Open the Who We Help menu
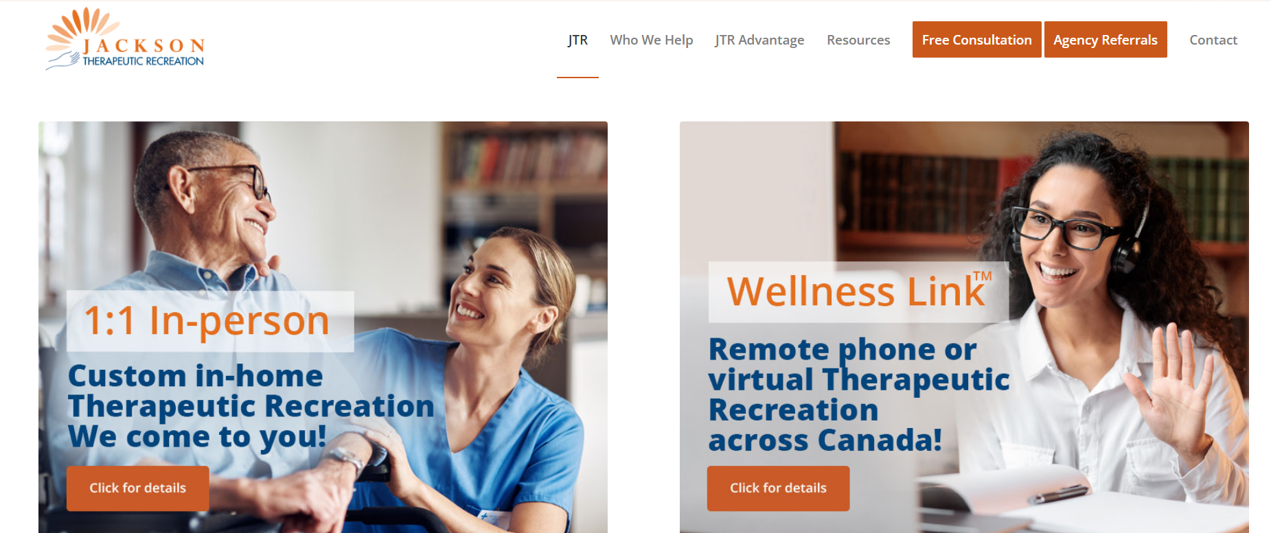Screen dimensions: 1271x533 651,40
